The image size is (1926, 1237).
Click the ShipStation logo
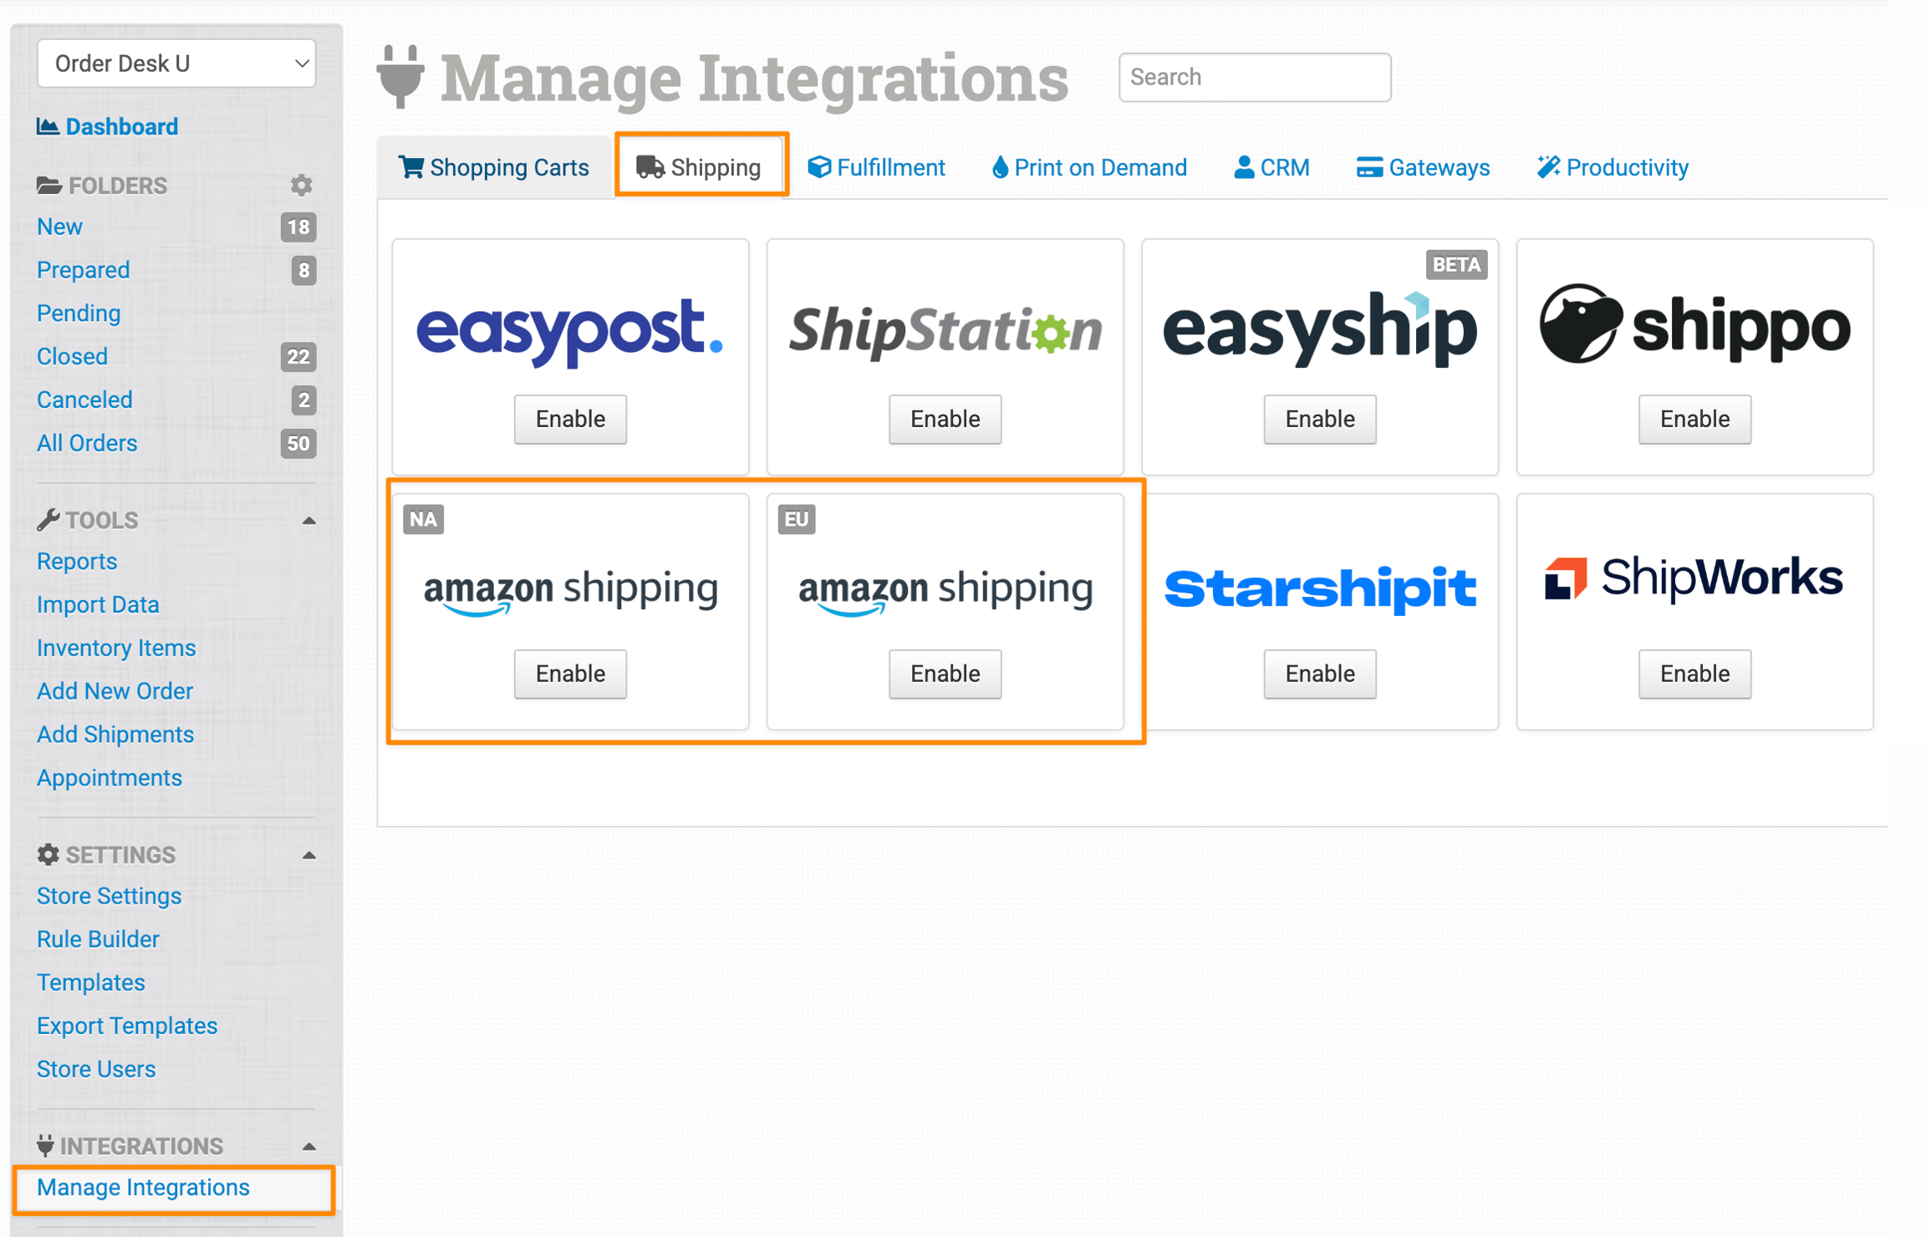[x=945, y=331]
